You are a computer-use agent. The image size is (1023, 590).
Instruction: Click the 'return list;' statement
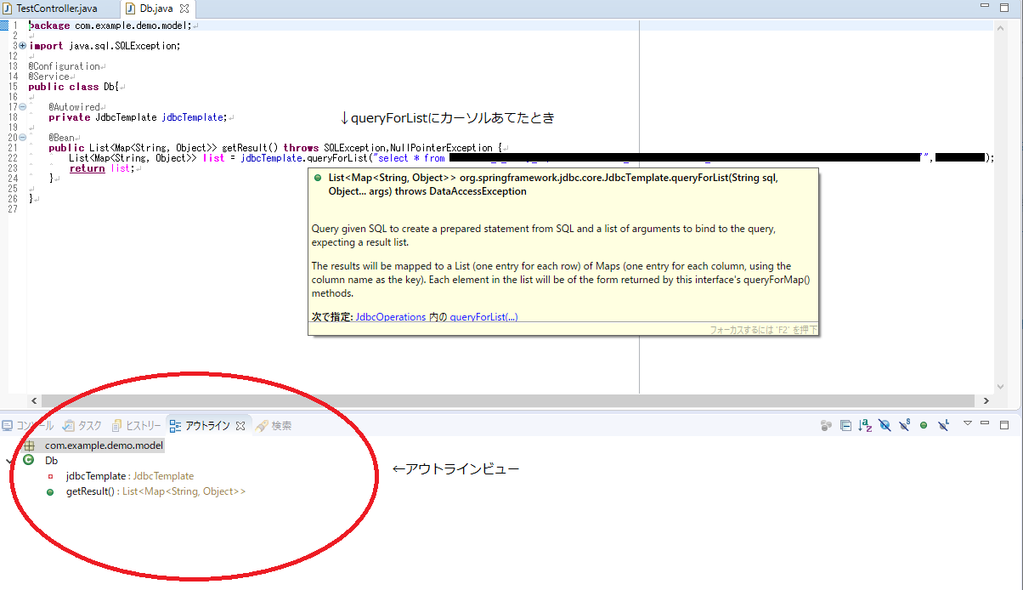[x=102, y=168]
